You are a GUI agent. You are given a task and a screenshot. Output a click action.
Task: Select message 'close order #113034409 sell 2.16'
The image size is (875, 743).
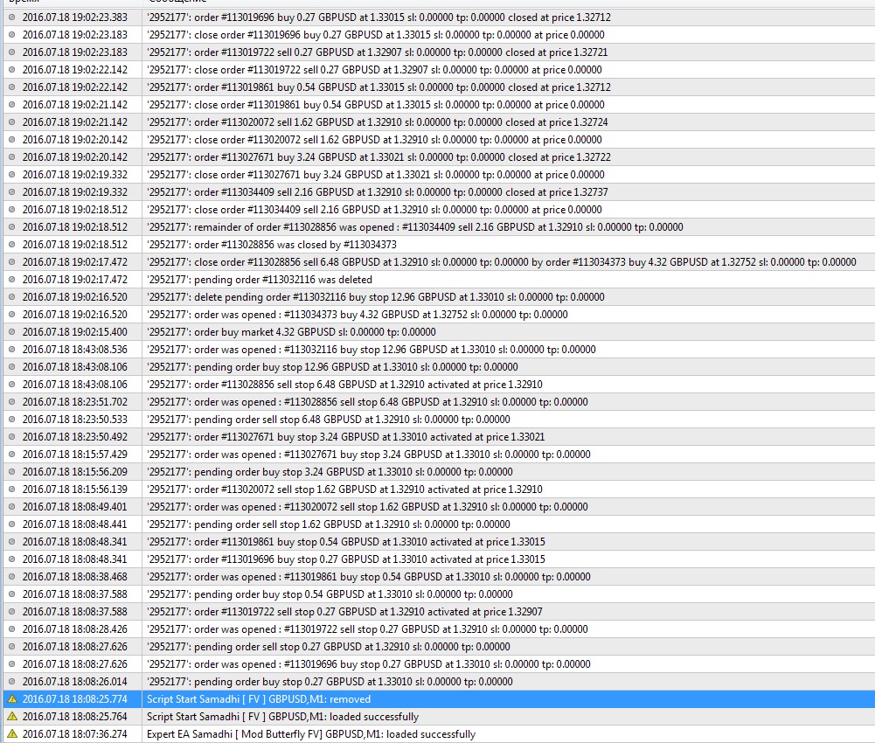[374, 209]
